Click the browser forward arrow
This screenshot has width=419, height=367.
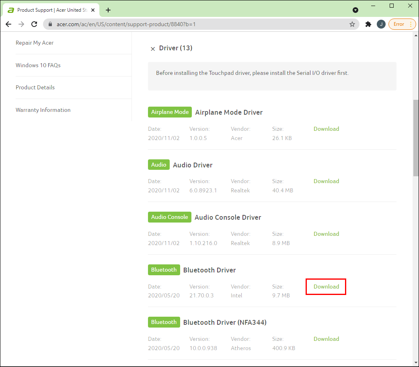point(21,24)
